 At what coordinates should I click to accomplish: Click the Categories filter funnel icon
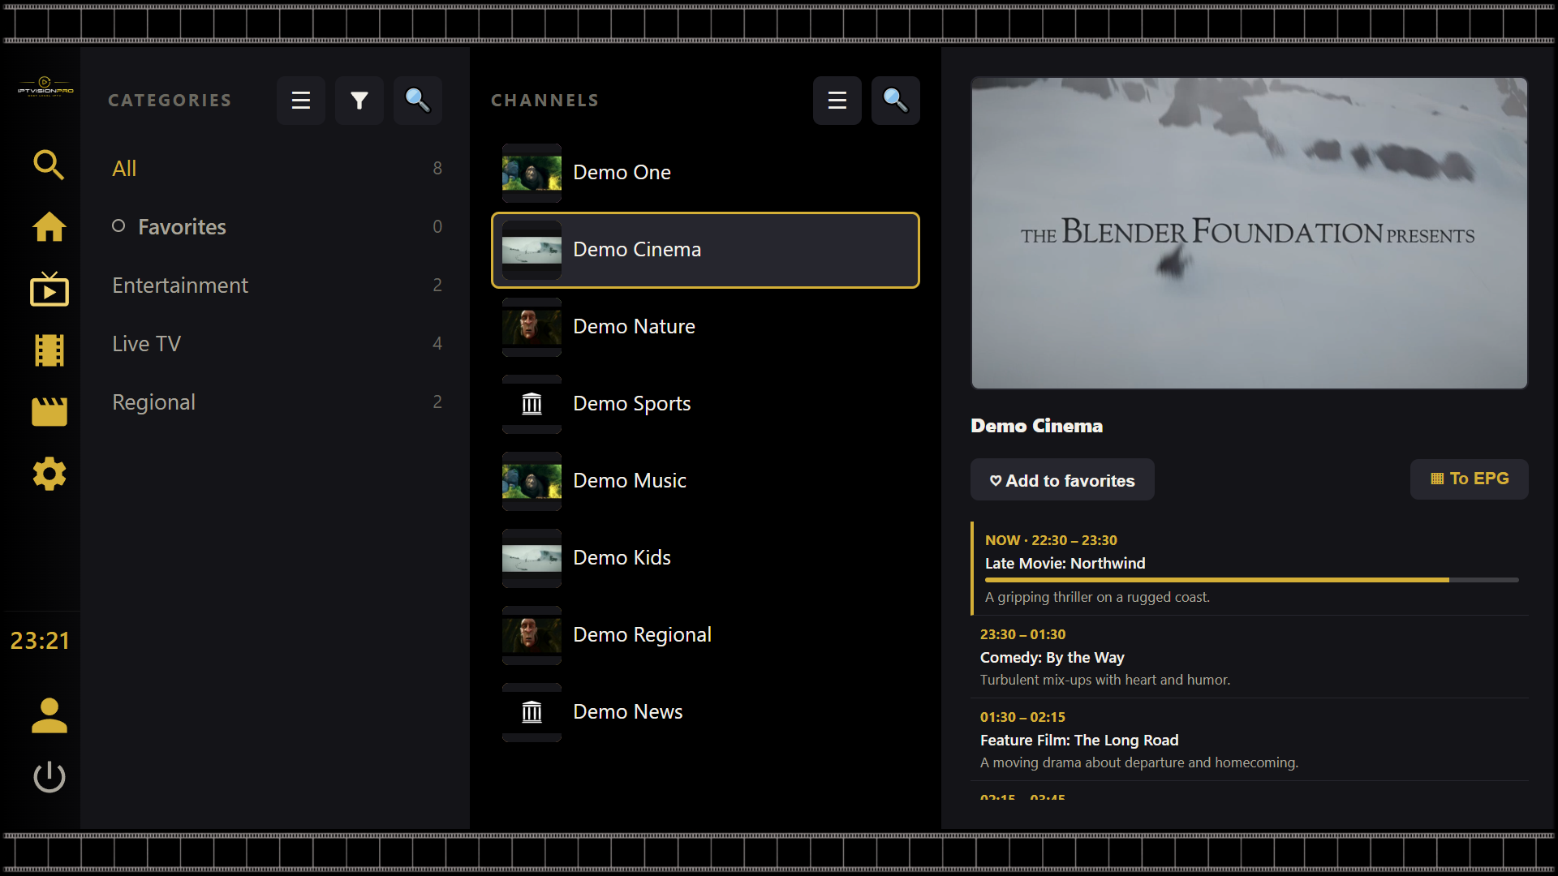(359, 101)
